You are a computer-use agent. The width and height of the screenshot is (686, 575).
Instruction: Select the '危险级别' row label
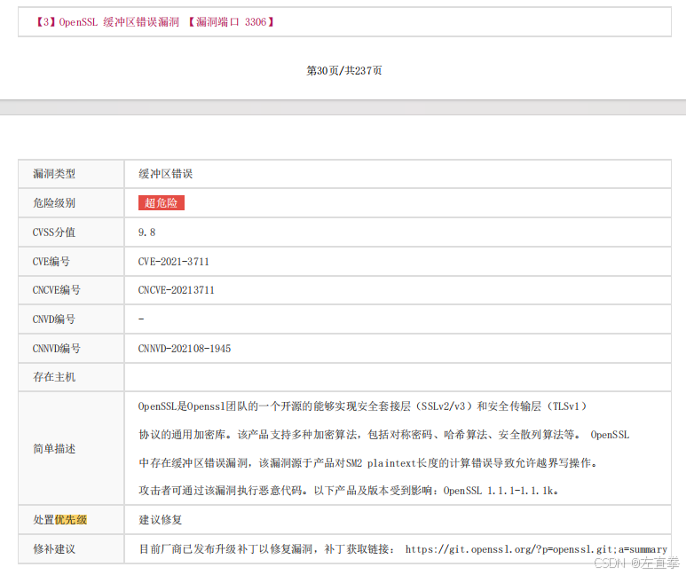[54, 203]
